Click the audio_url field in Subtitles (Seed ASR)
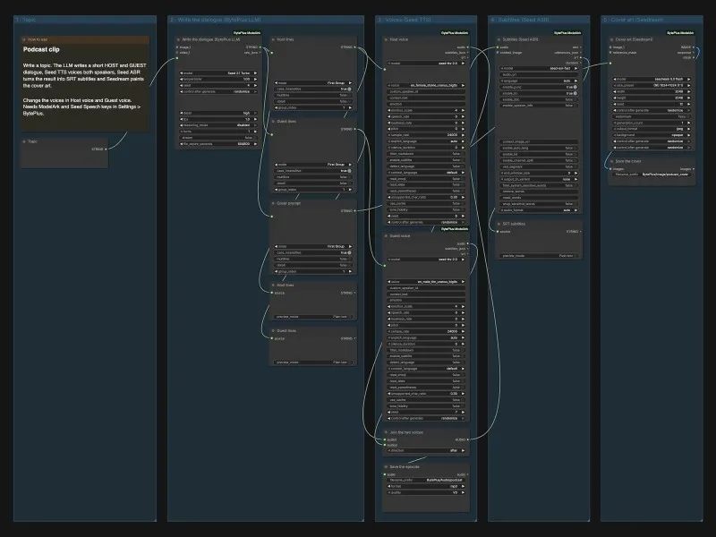 tap(539, 74)
